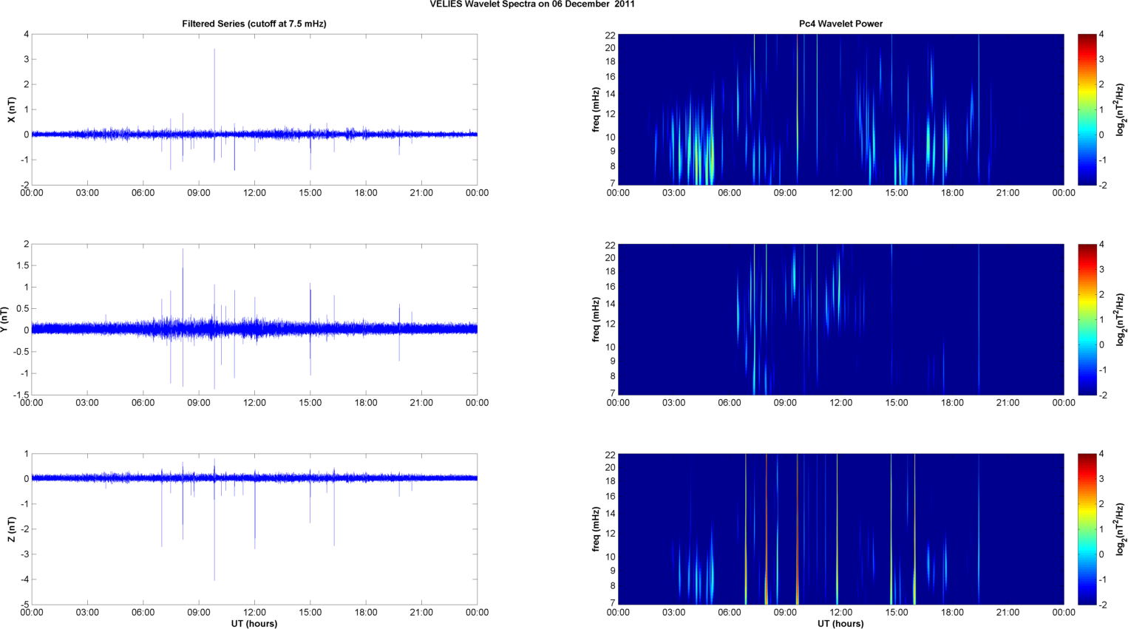Click the freq (mHz) label of top spectrogram
The width and height of the screenshot is (1128, 629).
[x=596, y=109]
